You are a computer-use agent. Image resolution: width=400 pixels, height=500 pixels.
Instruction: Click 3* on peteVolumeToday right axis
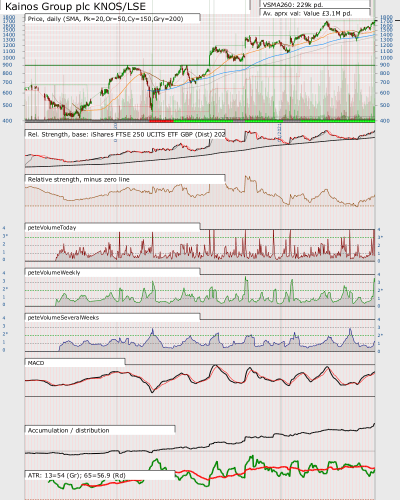380,237
